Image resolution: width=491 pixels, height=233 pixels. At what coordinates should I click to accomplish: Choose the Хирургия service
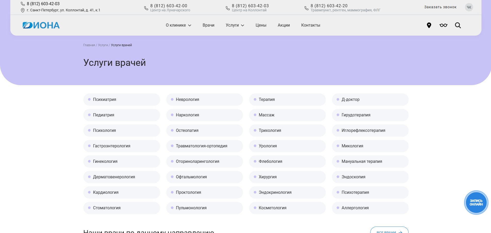click(x=287, y=177)
